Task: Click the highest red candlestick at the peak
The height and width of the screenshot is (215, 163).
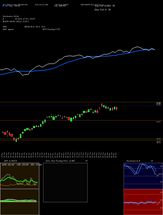Action: (x=102, y=105)
